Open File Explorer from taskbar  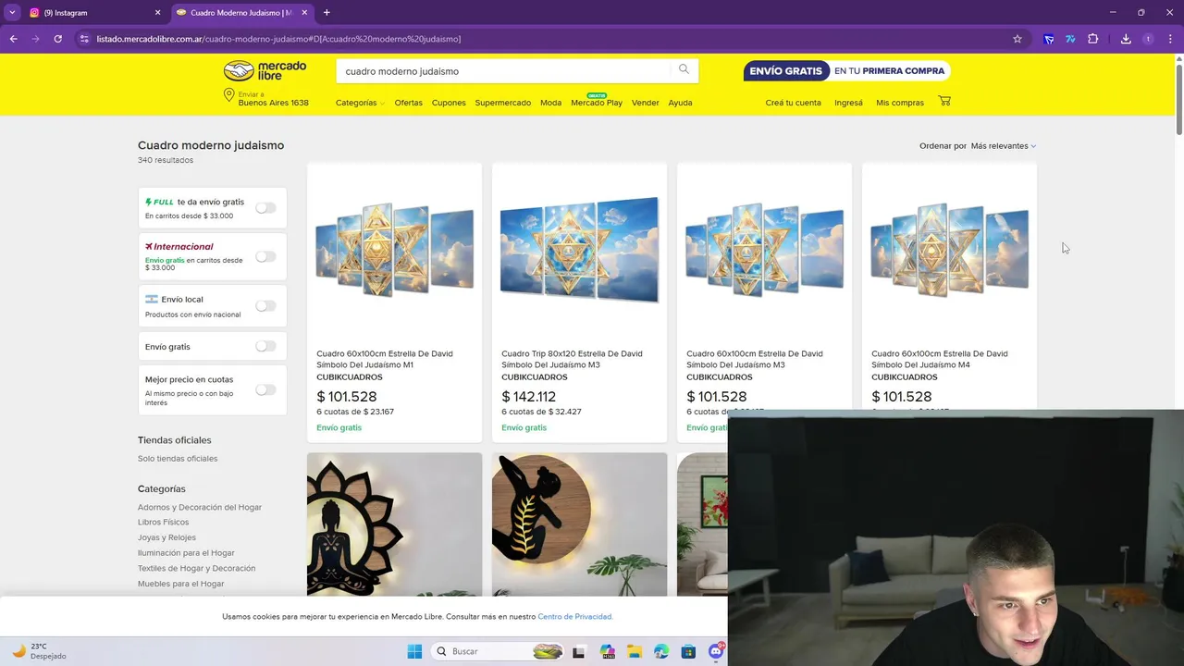coord(635,651)
